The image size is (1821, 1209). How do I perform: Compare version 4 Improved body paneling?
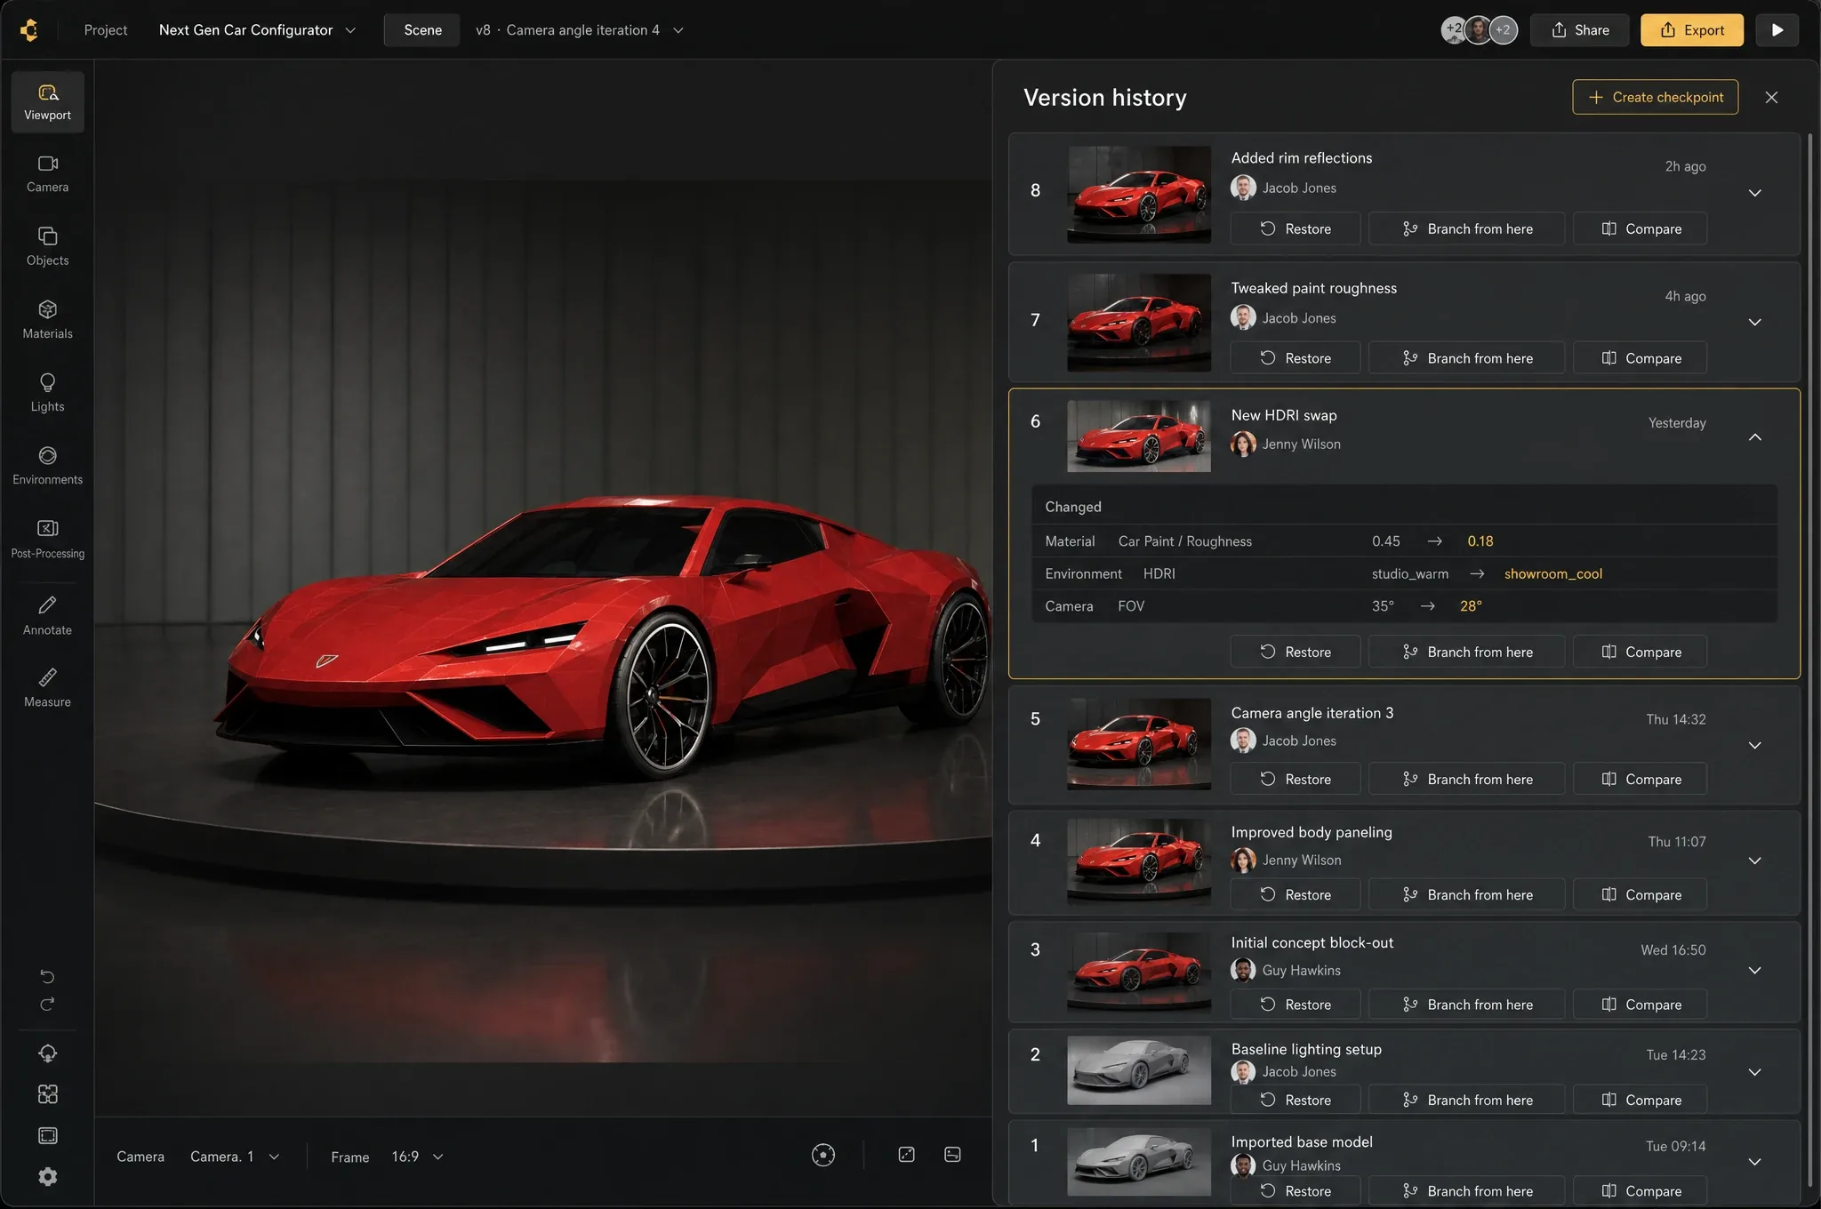(x=1640, y=894)
